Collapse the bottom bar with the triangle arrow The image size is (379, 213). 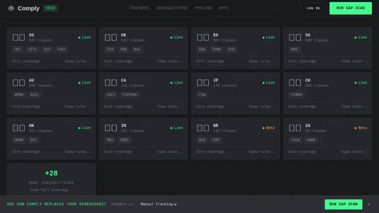(x=369, y=204)
